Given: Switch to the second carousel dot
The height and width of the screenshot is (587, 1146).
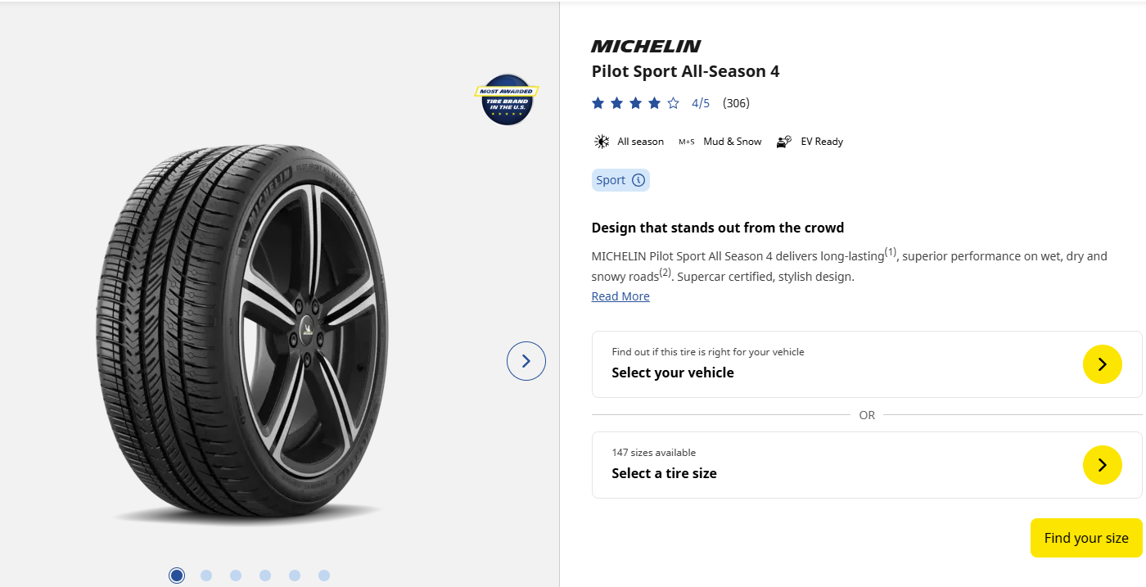Looking at the screenshot, I should click(206, 576).
